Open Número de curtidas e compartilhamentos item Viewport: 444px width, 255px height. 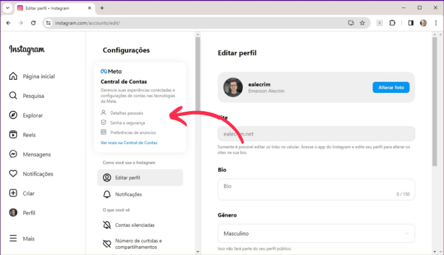[x=140, y=244]
